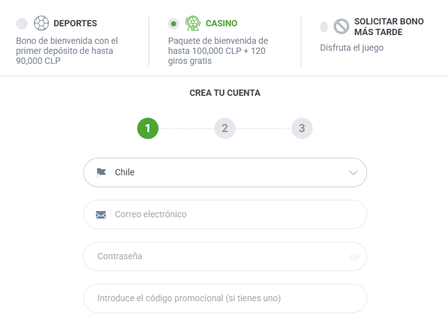Click the no-bonus crossed circle icon

(341, 26)
